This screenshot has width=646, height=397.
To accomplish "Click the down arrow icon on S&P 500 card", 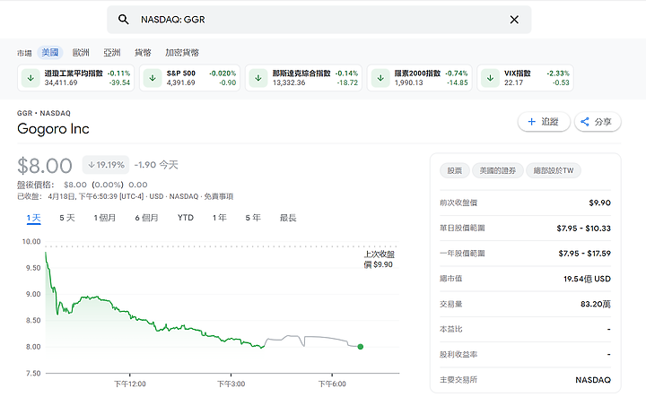I will point(153,78).
